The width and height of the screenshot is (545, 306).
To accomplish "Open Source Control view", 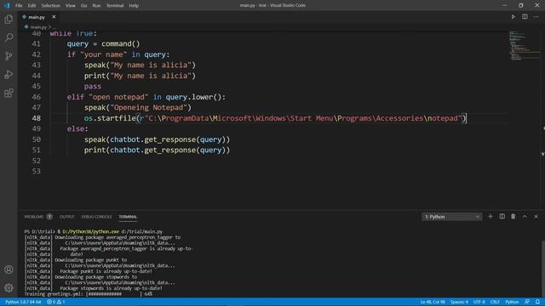I will [9, 56].
